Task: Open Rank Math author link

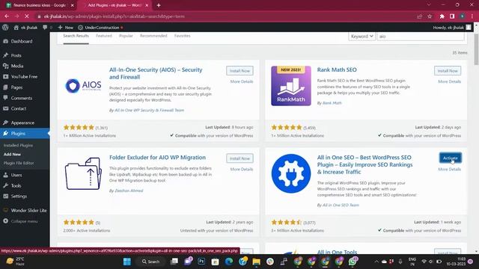Action: 332,103
